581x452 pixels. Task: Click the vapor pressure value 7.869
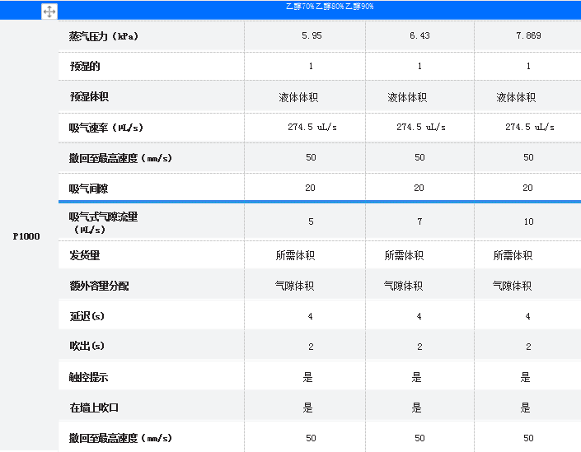coord(528,35)
